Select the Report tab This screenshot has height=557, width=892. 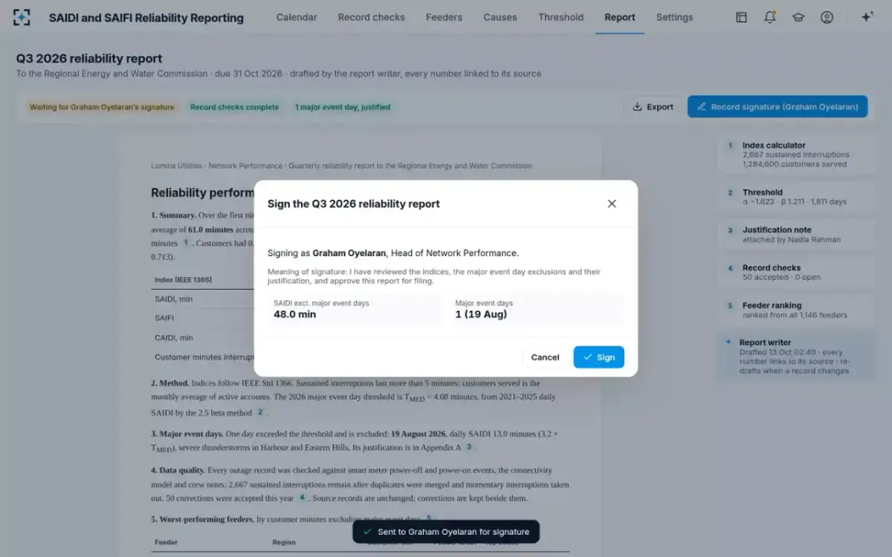(x=620, y=17)
